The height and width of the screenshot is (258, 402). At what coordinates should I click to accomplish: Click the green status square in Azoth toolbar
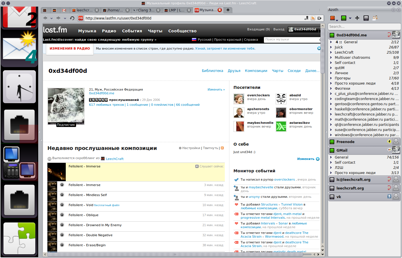click(x=344, y=18)
